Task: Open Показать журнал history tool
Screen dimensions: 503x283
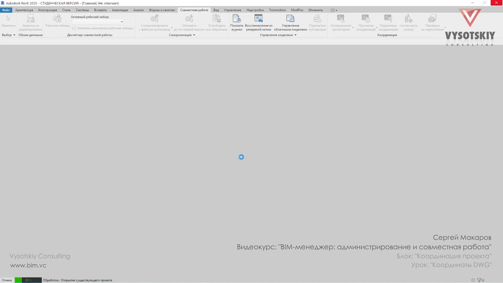Action: (x=237, y=23)
